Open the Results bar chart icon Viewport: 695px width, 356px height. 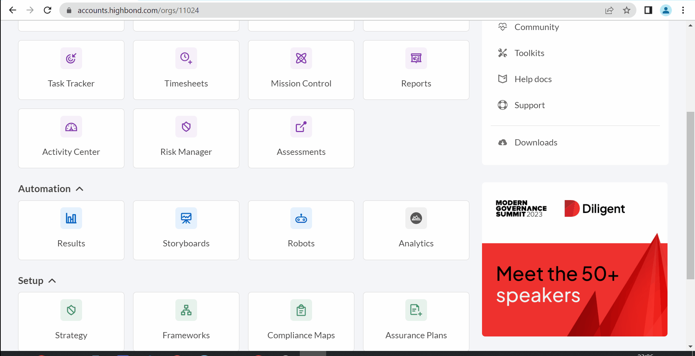tap(71, 219)
